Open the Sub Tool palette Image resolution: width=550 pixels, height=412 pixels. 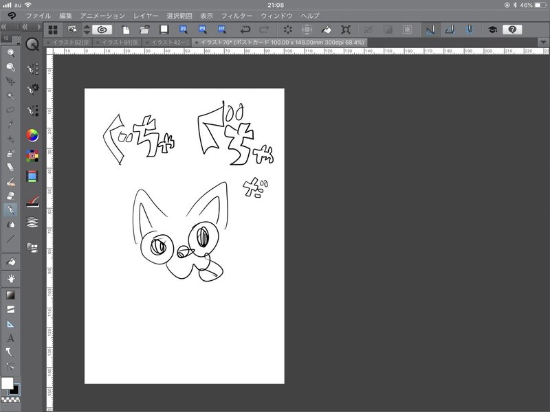[x=32, y=69]
